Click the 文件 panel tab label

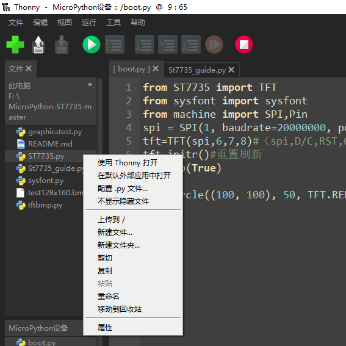pyautogui.click(x=16, y=68)
